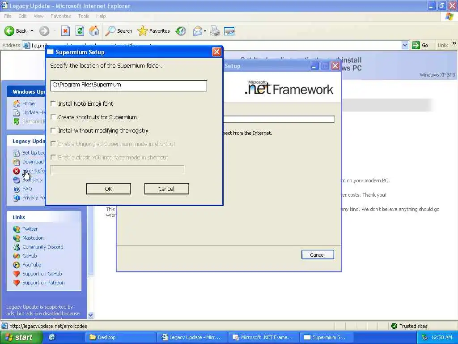Click the YouTube link icon
The width and height of the screenshot is (458, 344).
click(x=17, y=265)
